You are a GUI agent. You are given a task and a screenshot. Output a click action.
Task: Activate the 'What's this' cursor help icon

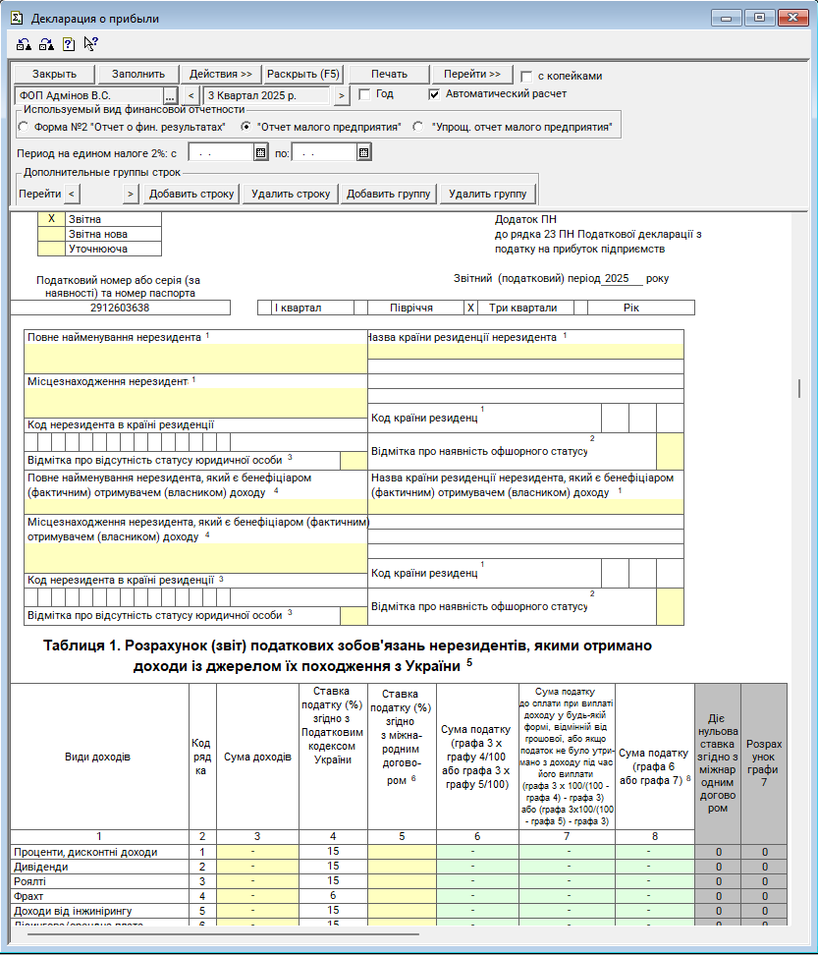pyautogui.click(x=90, y=44)
